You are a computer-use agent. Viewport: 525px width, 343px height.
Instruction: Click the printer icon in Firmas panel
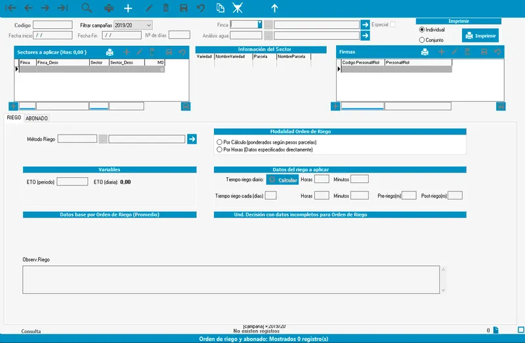click(425, 52)
